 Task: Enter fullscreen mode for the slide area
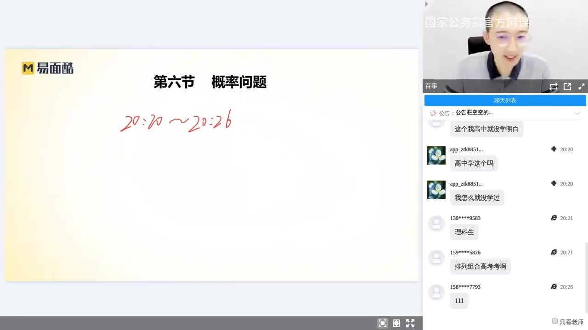point(410,323)
